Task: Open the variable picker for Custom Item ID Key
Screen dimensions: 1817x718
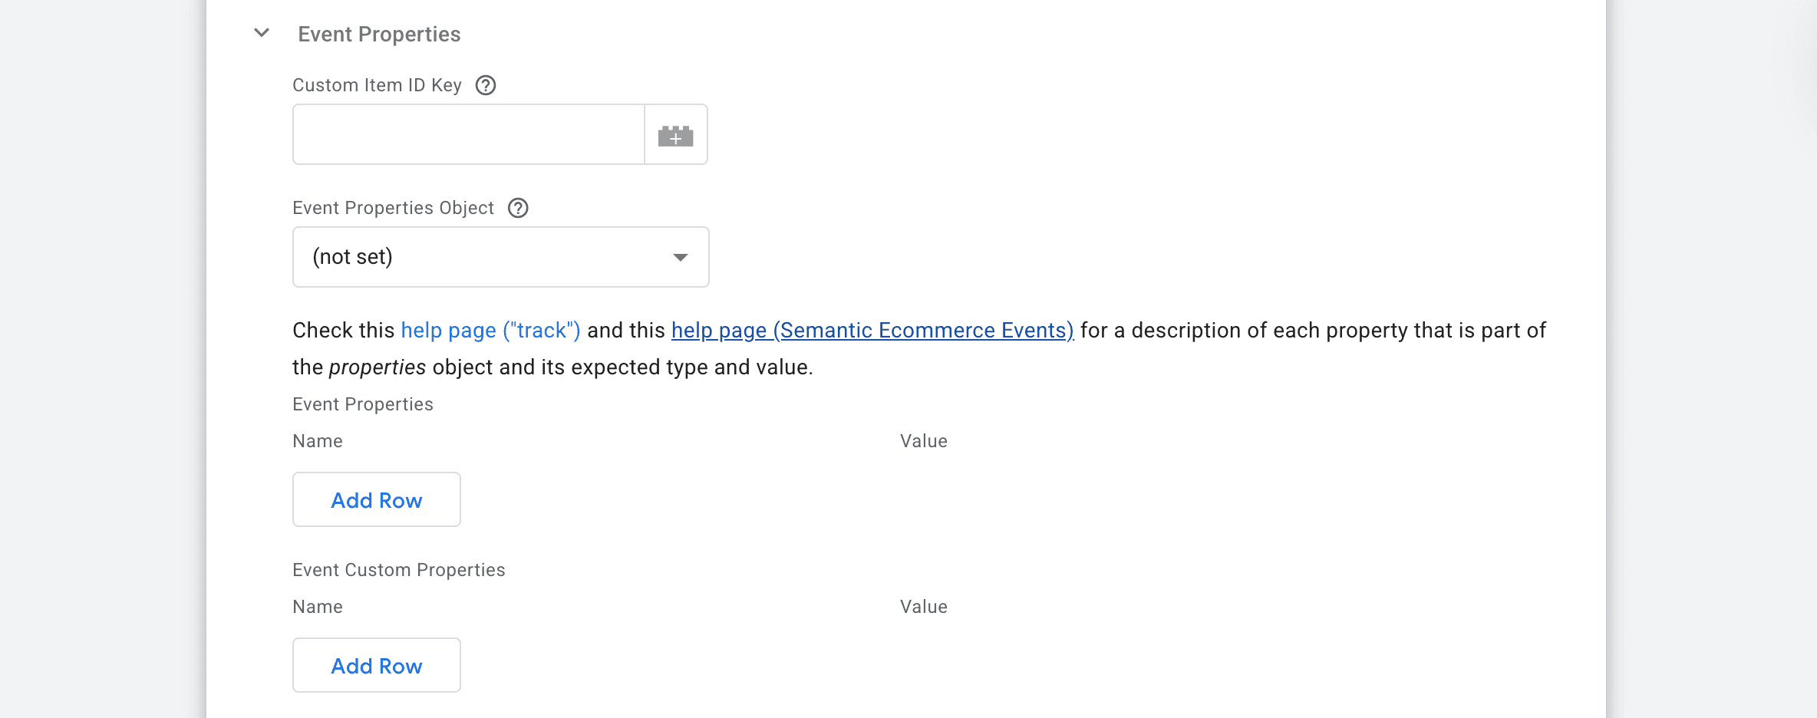Action: pos(675,134)
